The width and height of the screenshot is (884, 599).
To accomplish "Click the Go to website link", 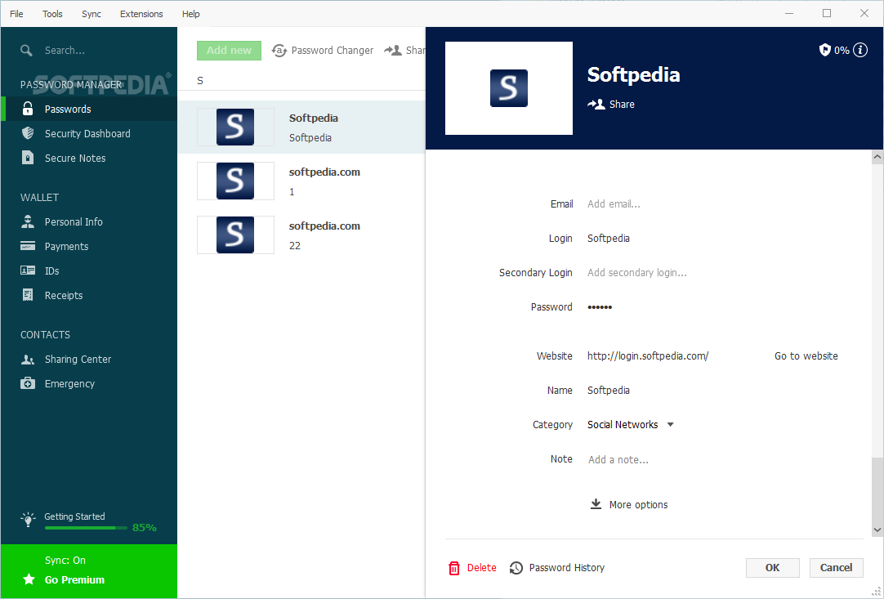I will pos(806,356).
